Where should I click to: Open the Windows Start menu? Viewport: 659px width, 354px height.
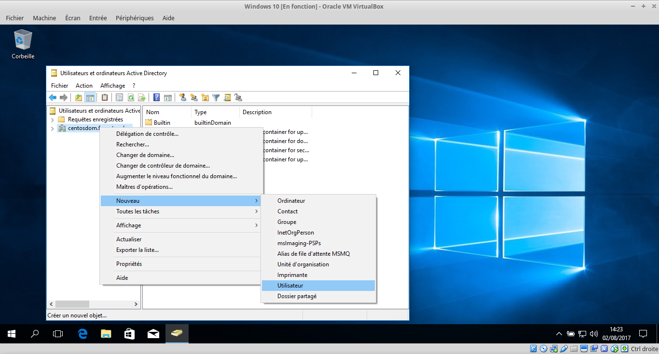point(12,334)
